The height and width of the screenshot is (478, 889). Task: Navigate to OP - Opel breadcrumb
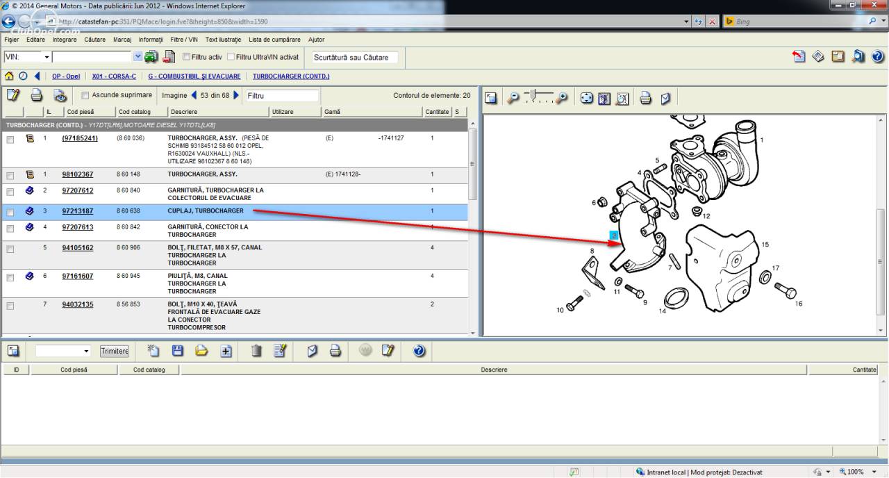pos(66,76)
